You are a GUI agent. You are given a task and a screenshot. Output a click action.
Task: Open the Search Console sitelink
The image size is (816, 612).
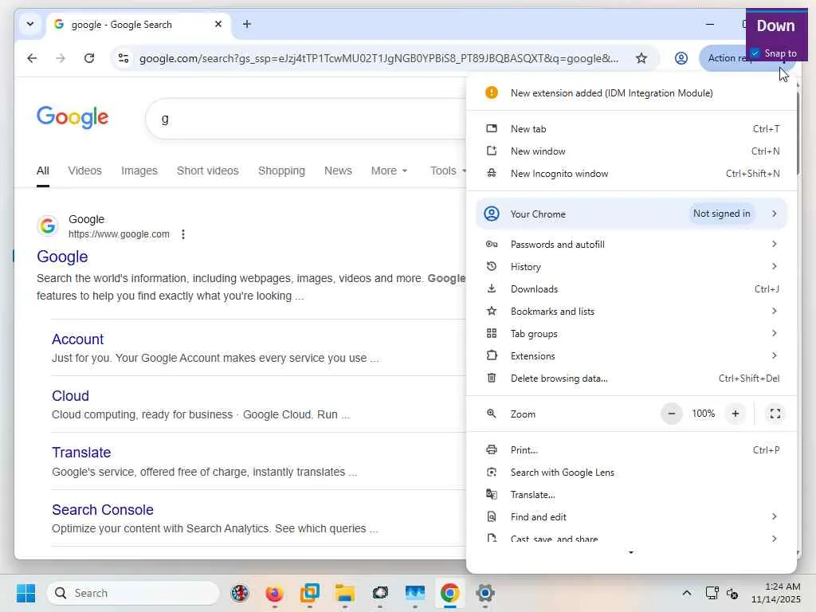point(103,509)
